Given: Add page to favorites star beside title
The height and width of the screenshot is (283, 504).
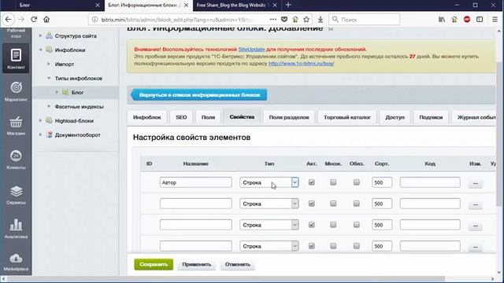Looking at the screenshot, I should 331,29.
